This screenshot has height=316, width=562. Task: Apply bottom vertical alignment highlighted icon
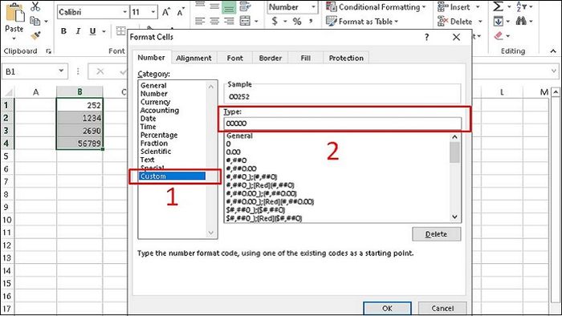click(229, 6)
